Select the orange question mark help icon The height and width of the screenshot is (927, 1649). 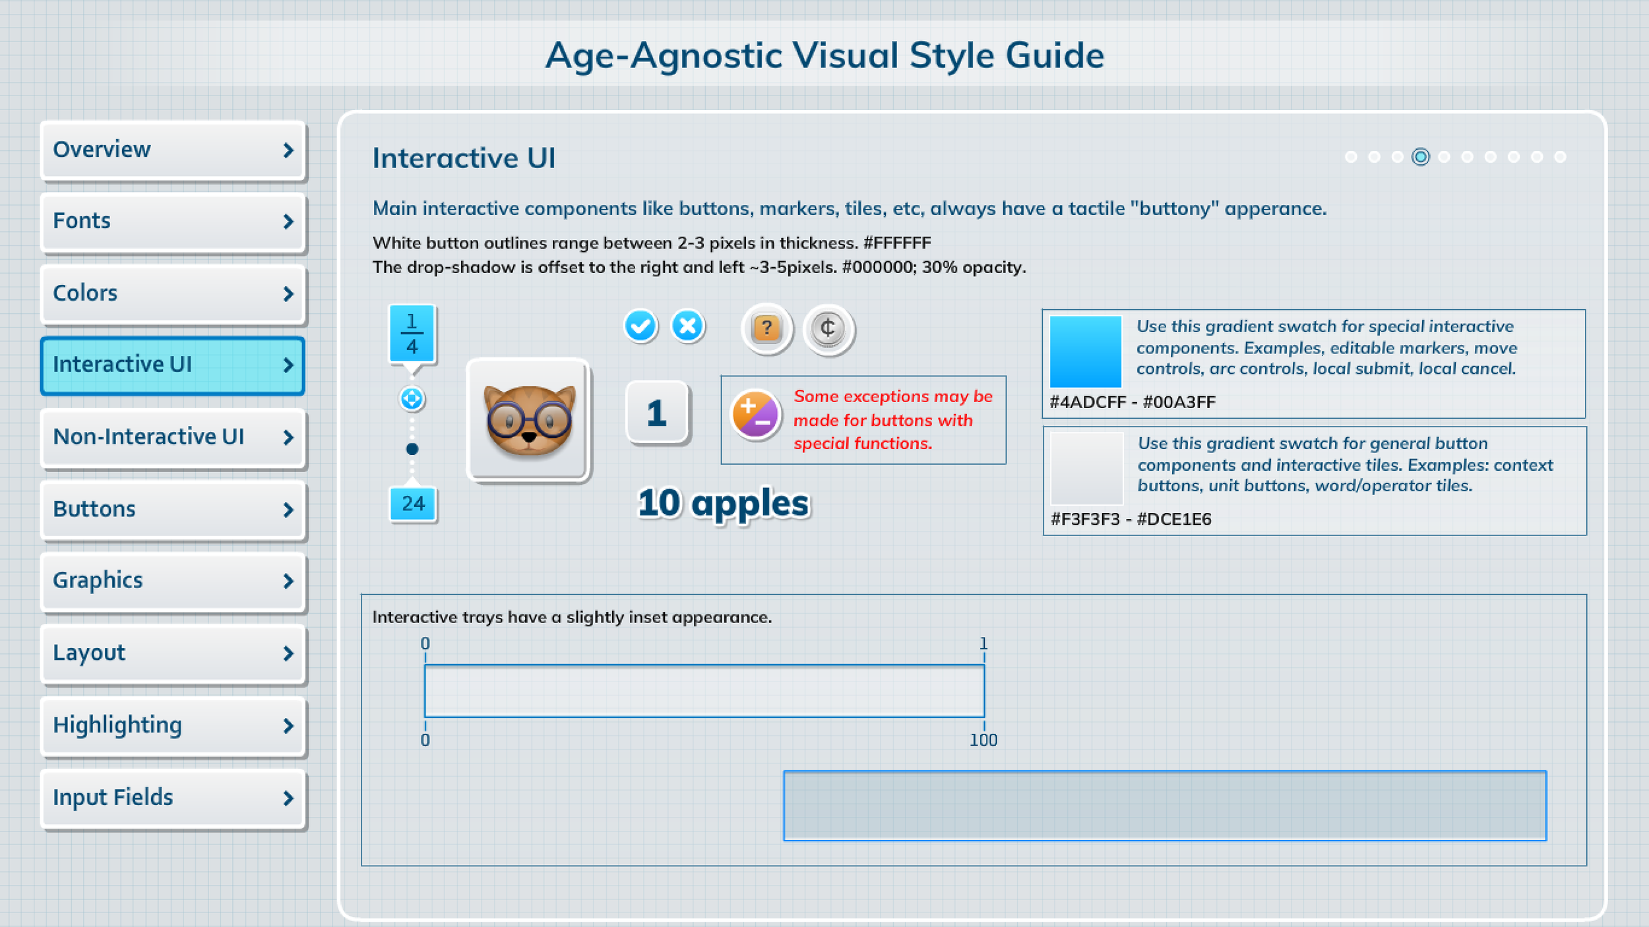(766, 328)
